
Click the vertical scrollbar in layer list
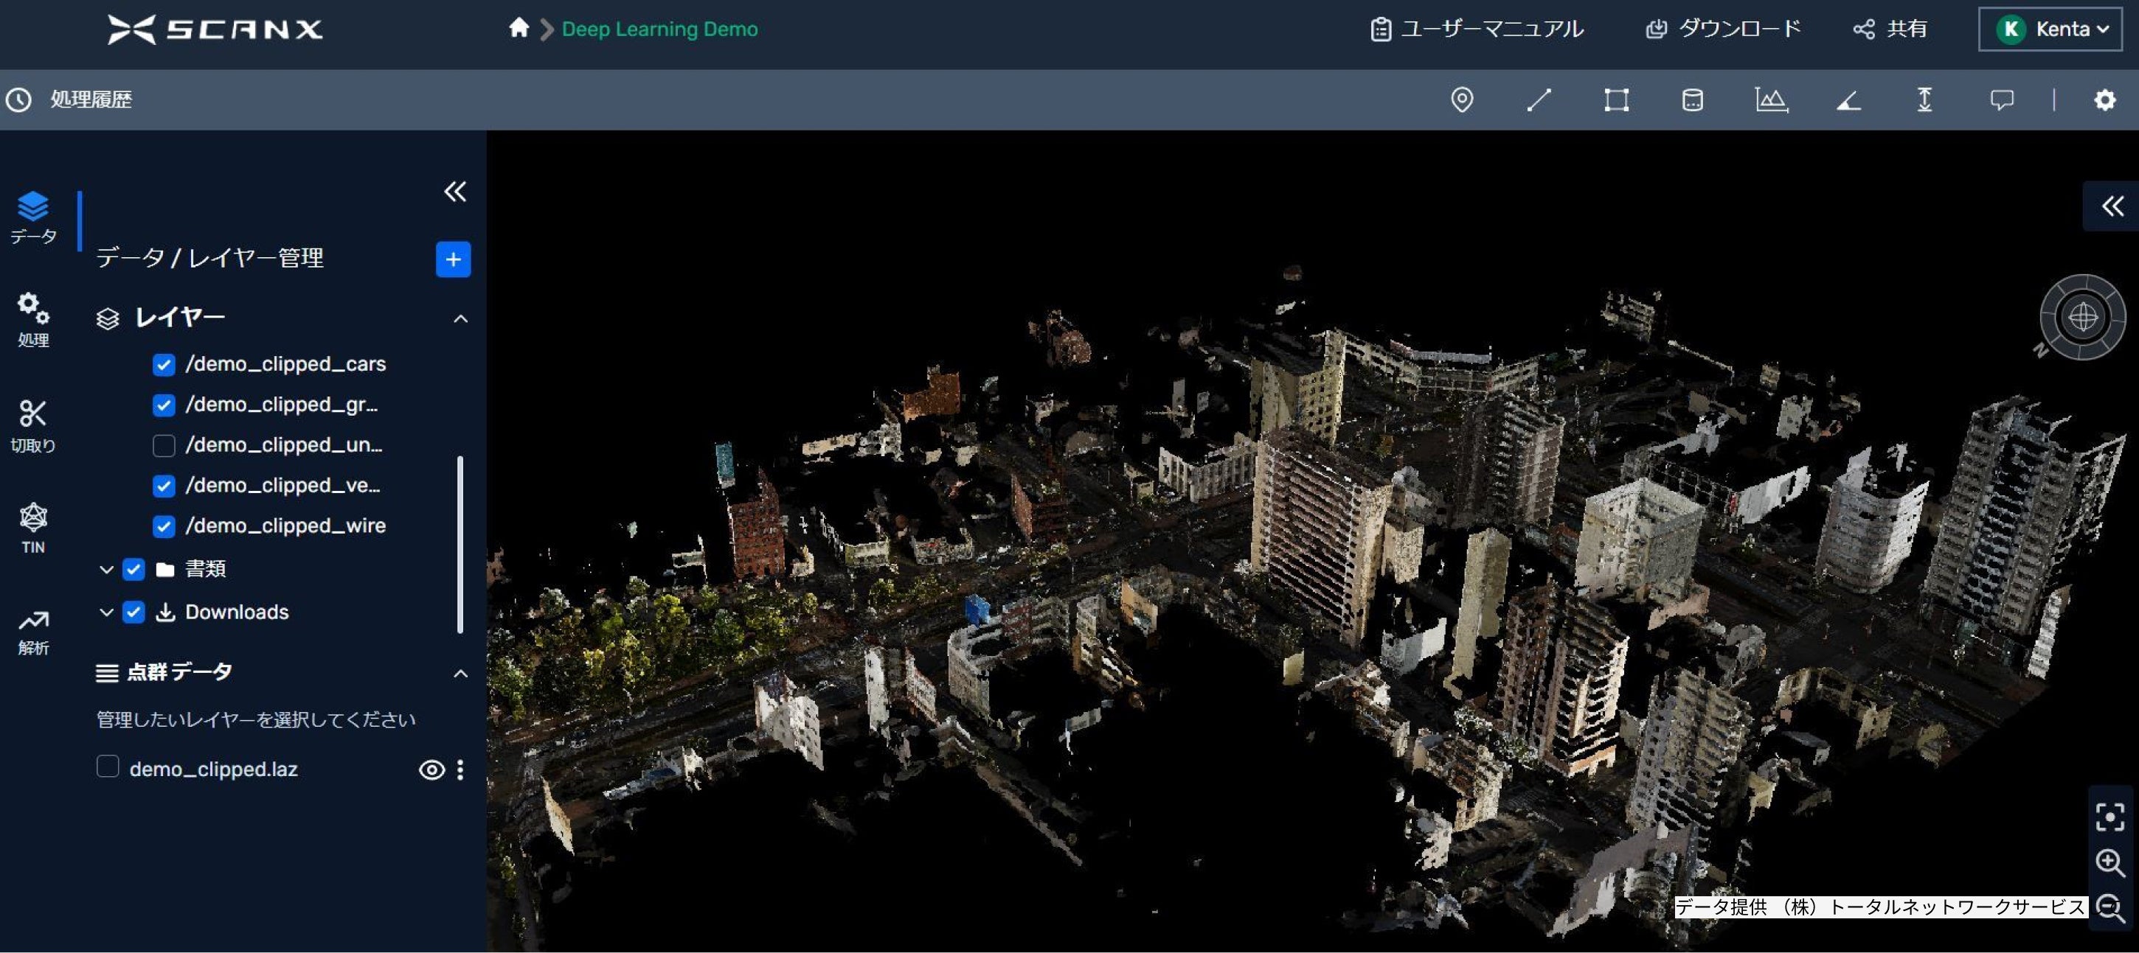point(460,543)
